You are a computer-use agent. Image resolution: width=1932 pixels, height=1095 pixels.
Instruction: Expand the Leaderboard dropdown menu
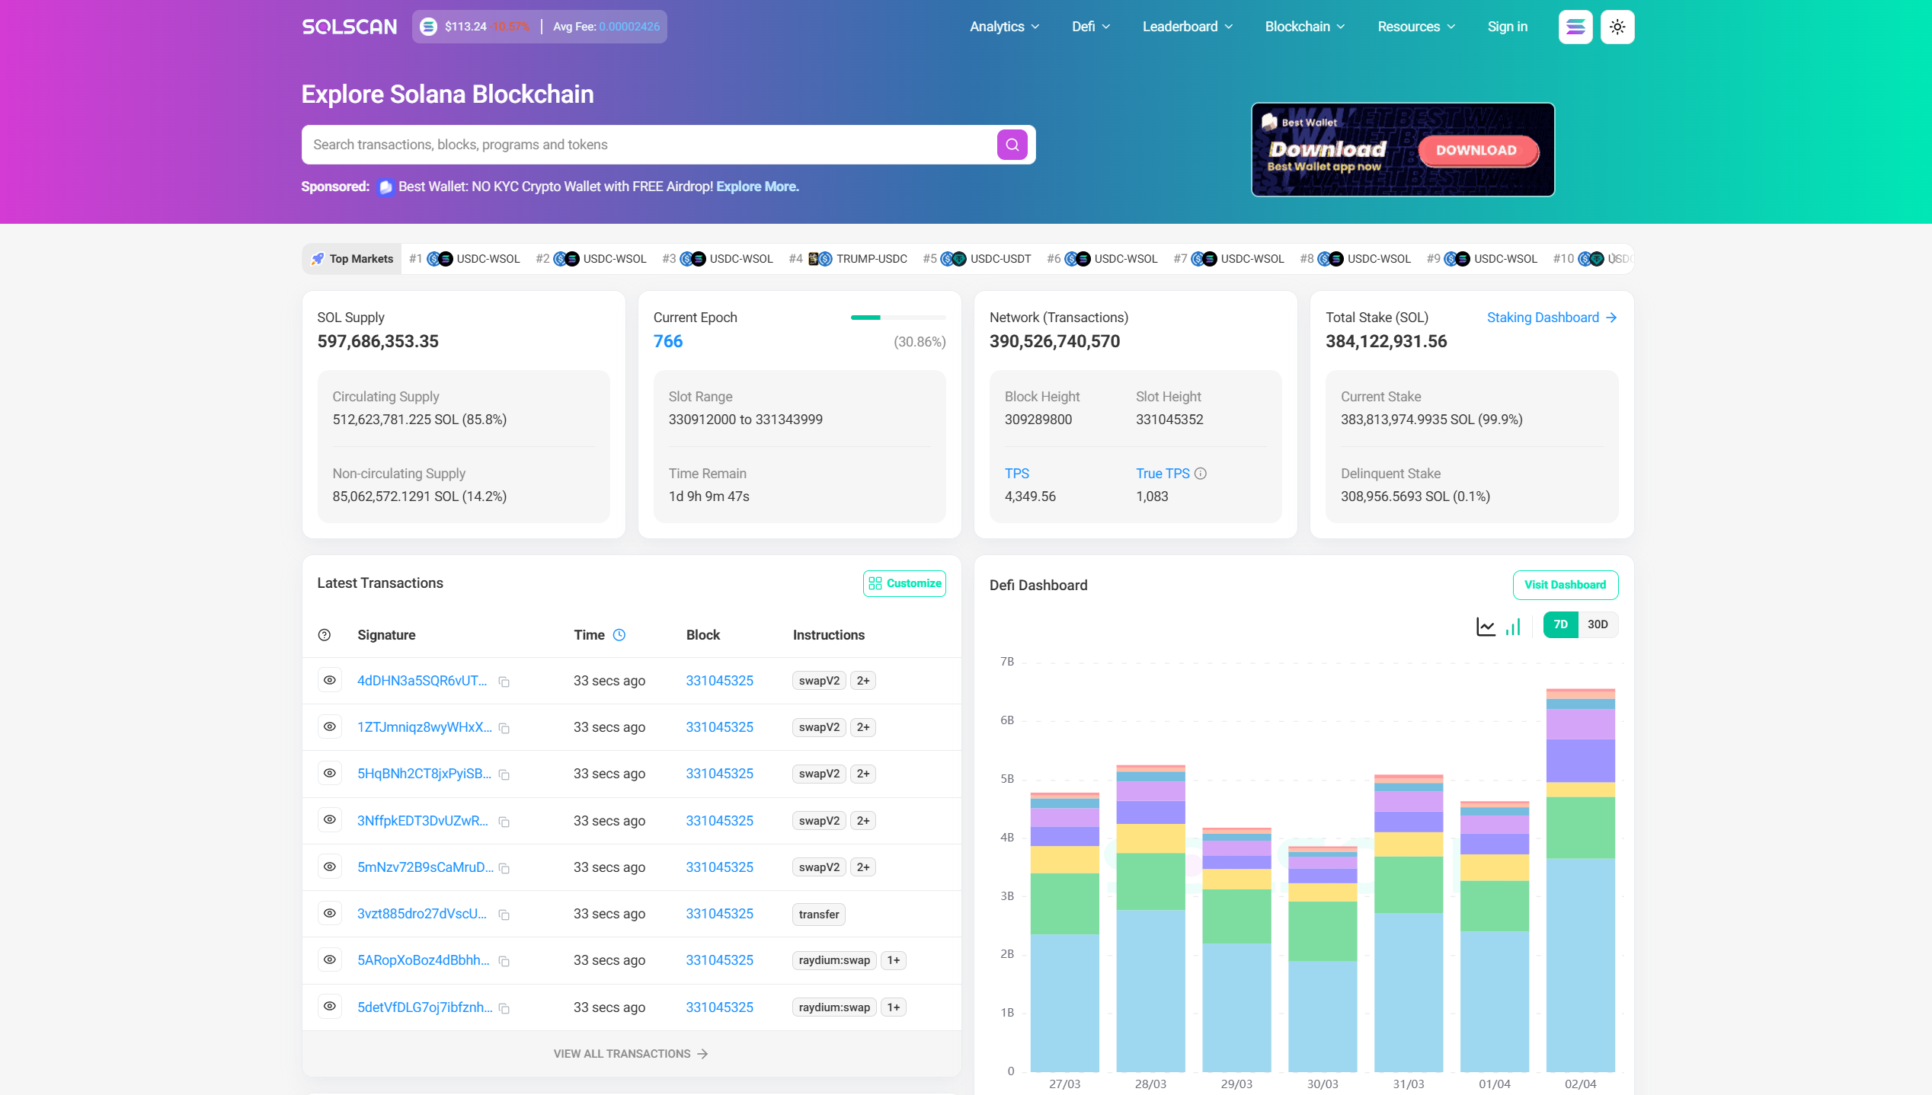click(1187, 27)
